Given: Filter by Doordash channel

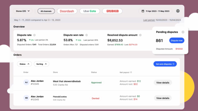Looking at the screenshot, I should (67, 11).
